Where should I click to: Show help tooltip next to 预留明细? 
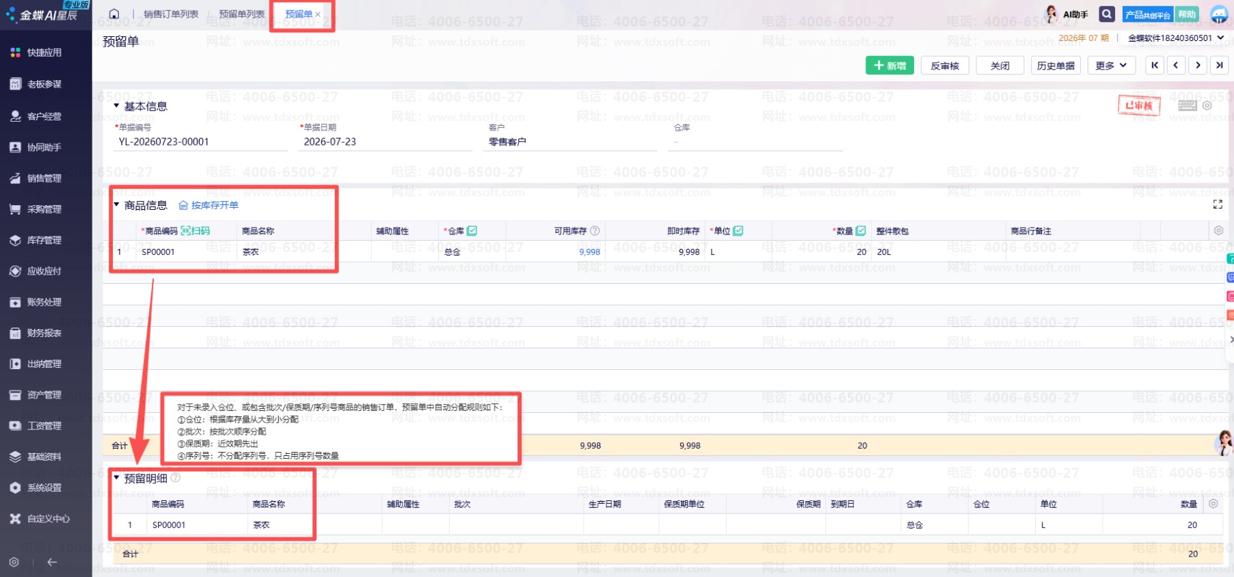coord(176,478)
